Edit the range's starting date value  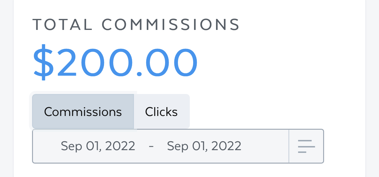(98, 146)
